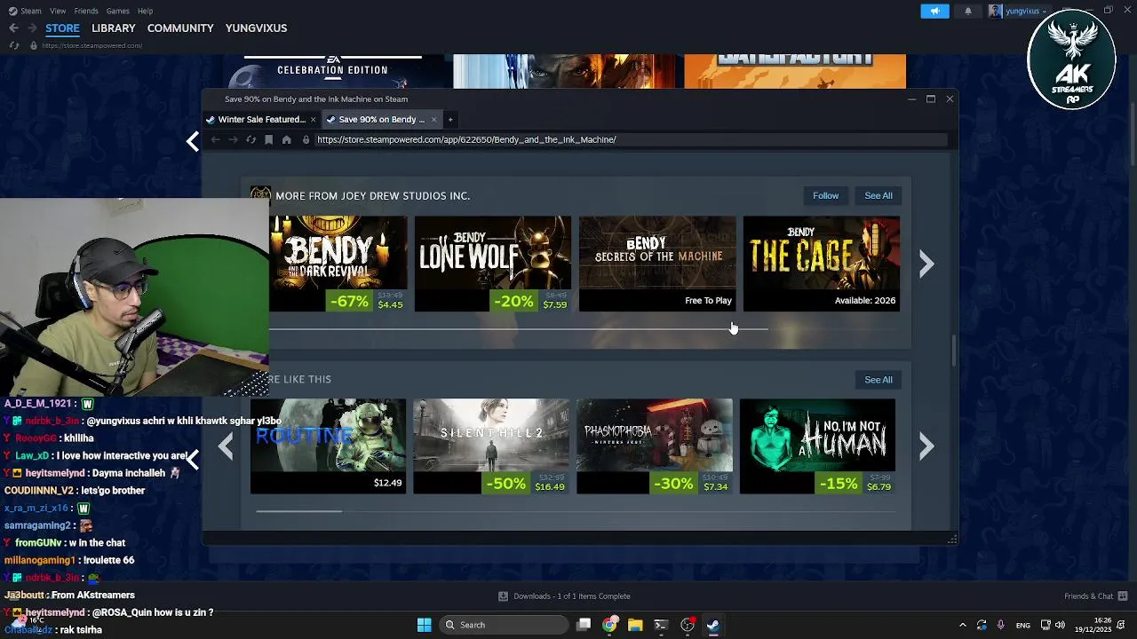See All in More Like This

pyautogui.click(x=879, y=380)
